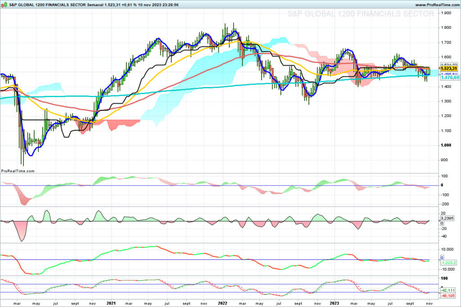Click the cyan 1.476,69 price tag

tap(450, 77)
